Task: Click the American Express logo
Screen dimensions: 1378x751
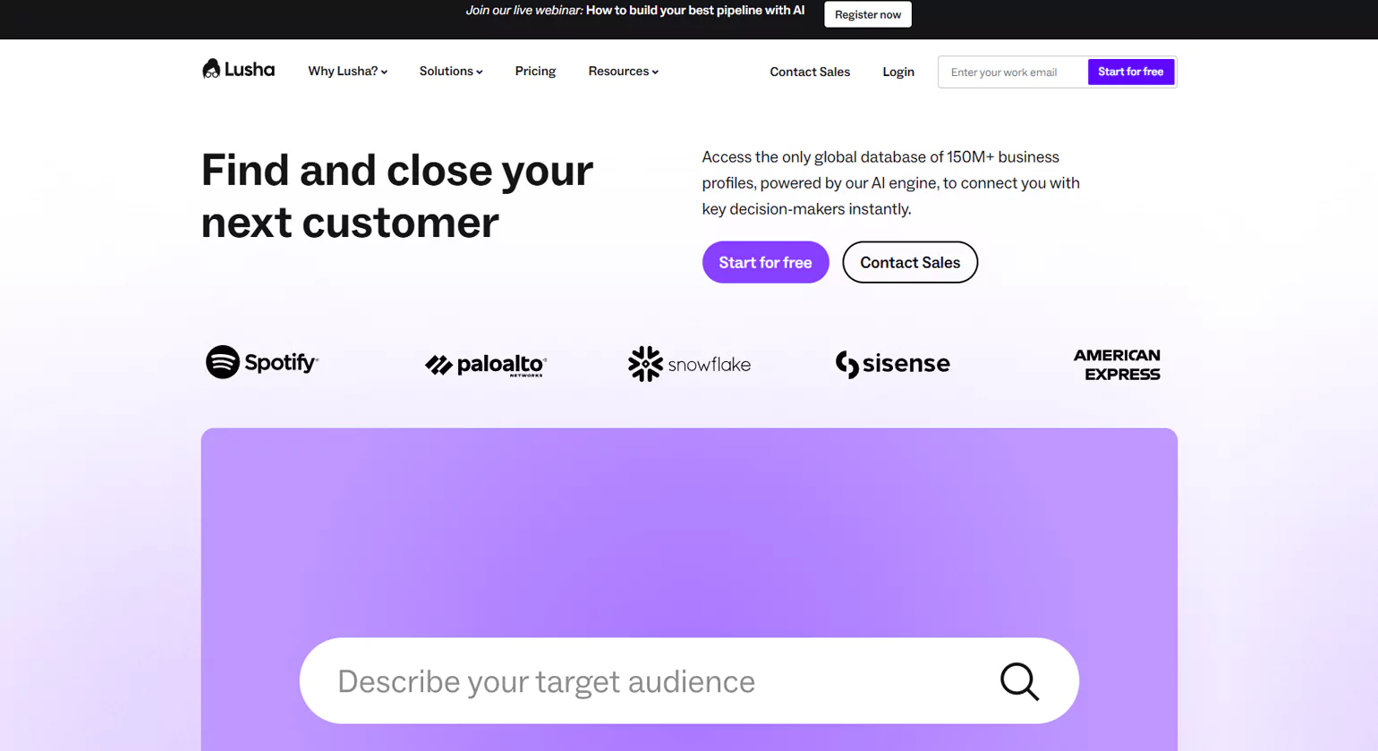Action: pos(1116,365)
